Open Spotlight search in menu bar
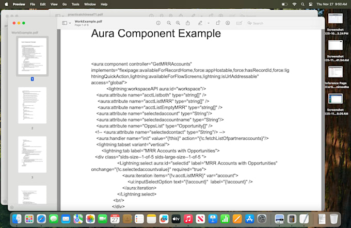The image size is (351, 228). [x=302, y=4]
